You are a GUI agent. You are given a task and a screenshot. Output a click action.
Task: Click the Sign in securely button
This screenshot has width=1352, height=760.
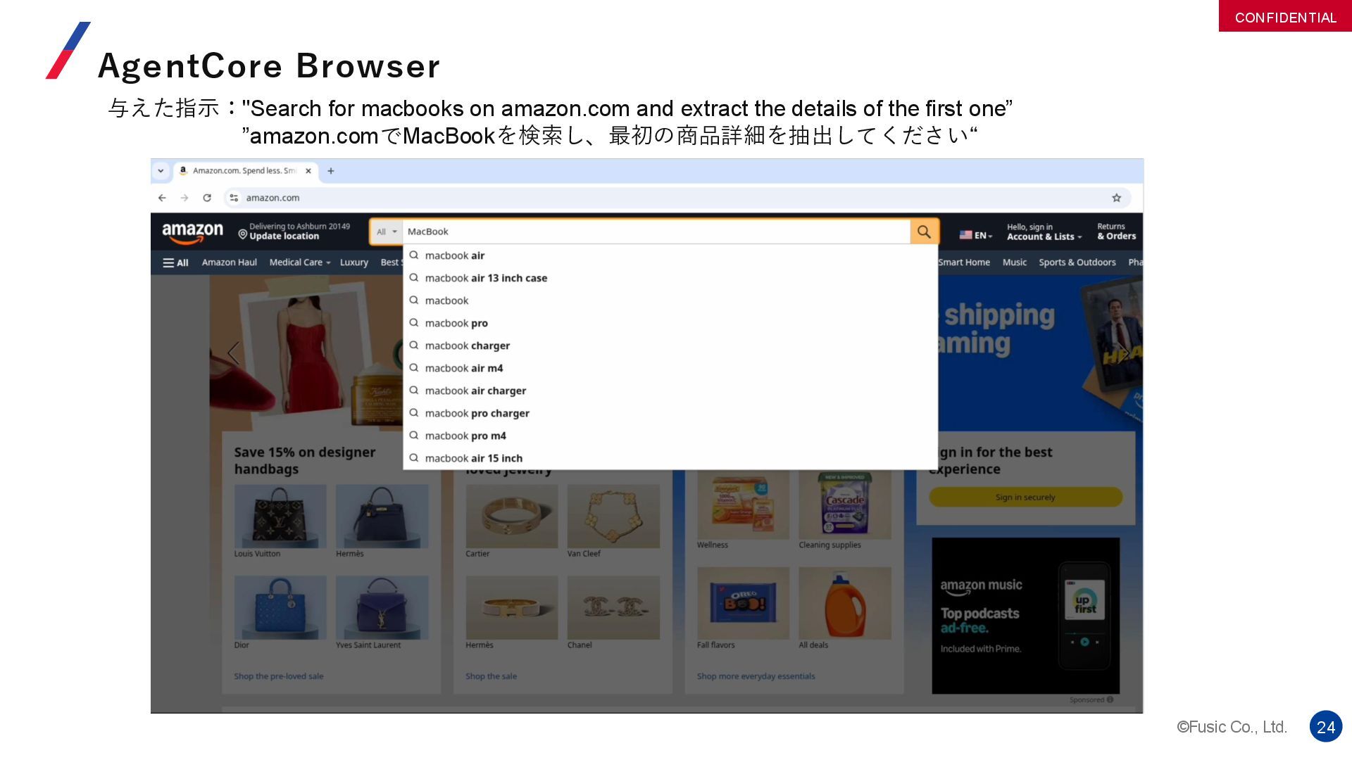[1025, 497]
